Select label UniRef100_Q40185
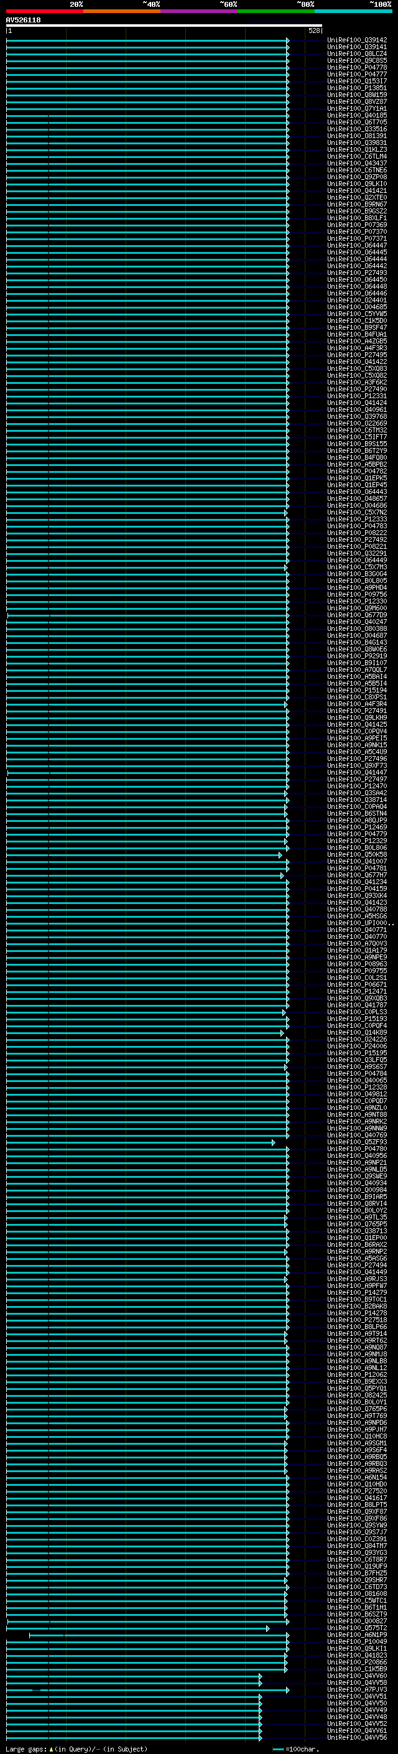Image resolution: width=398 pixels, height=1754 pixels. click(357, 115)
